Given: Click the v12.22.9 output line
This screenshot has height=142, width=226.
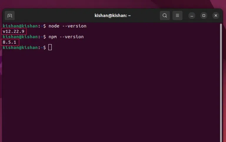Looking at the screenshot, I should coord(14,31).
